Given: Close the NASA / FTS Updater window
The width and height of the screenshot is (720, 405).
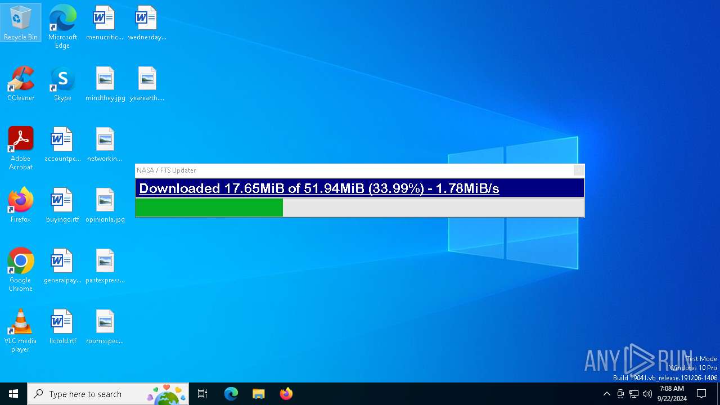Looking at the screenshot, I should [578, 170].
